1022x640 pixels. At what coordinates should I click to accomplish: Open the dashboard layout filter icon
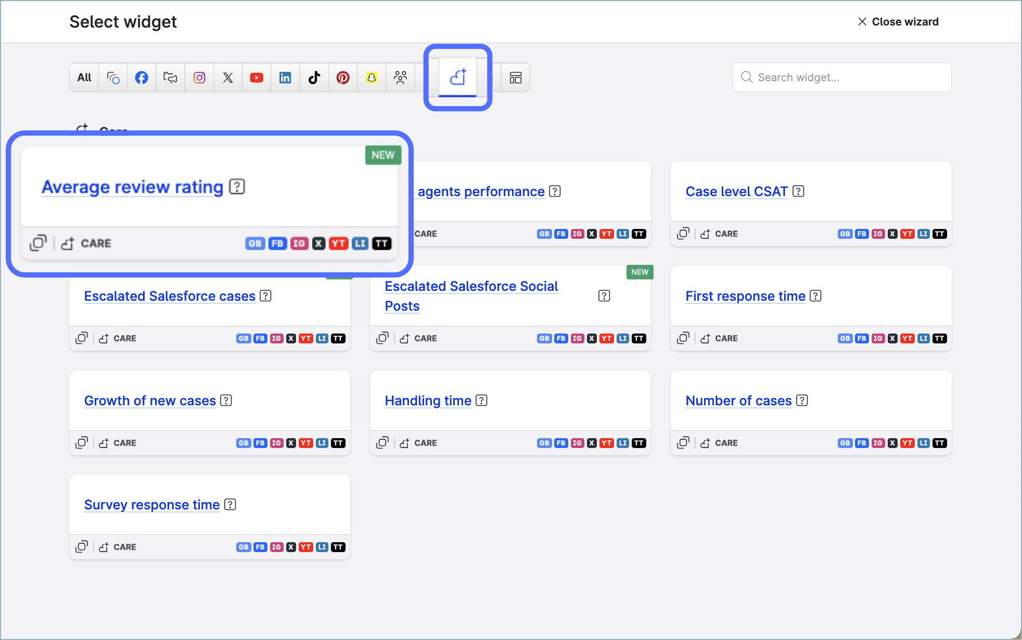tap(516, 78)
